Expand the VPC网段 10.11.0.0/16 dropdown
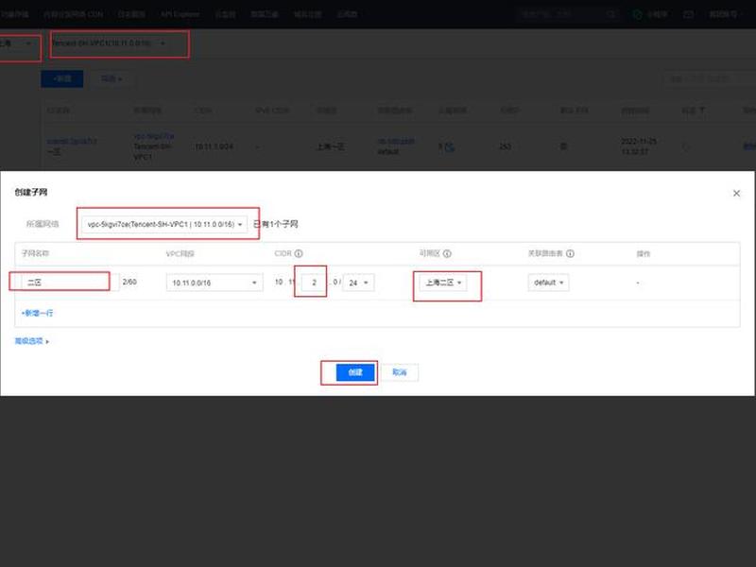The height and width of the screenshot is (567, 756). click(215, 283)
